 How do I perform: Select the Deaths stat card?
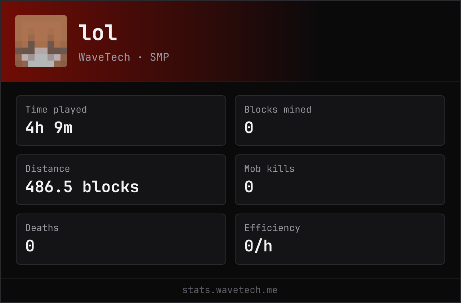click(x=121, y=239)
